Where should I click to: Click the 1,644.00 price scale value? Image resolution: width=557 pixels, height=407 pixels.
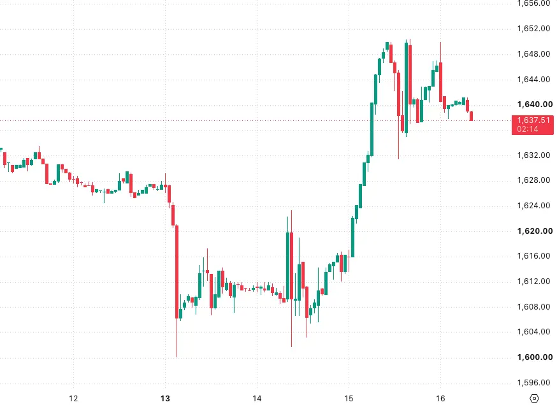(x=533, y=79)
